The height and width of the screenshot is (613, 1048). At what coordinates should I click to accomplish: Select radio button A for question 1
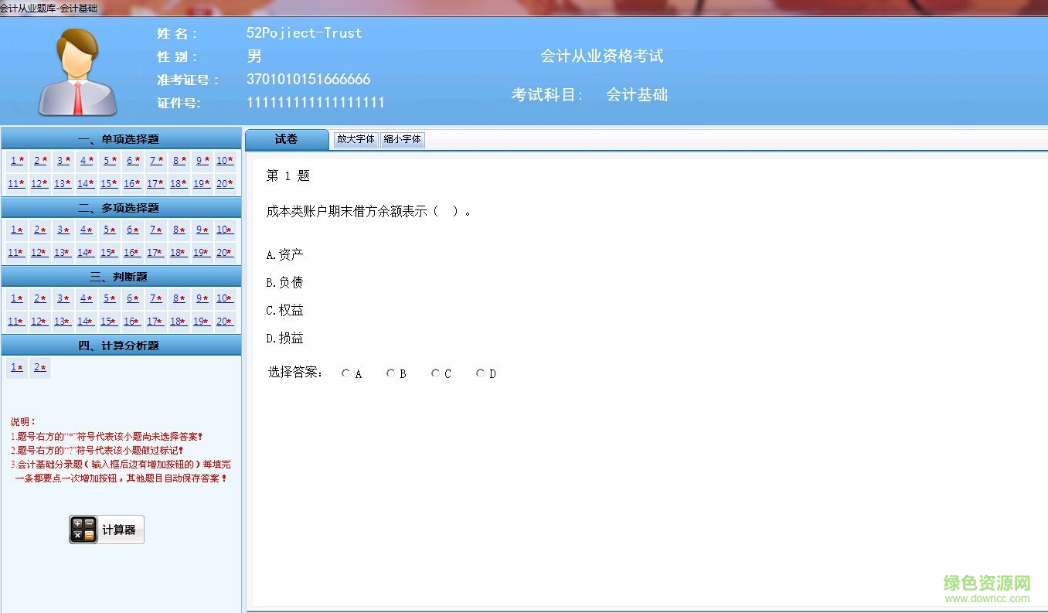[345, 373]
